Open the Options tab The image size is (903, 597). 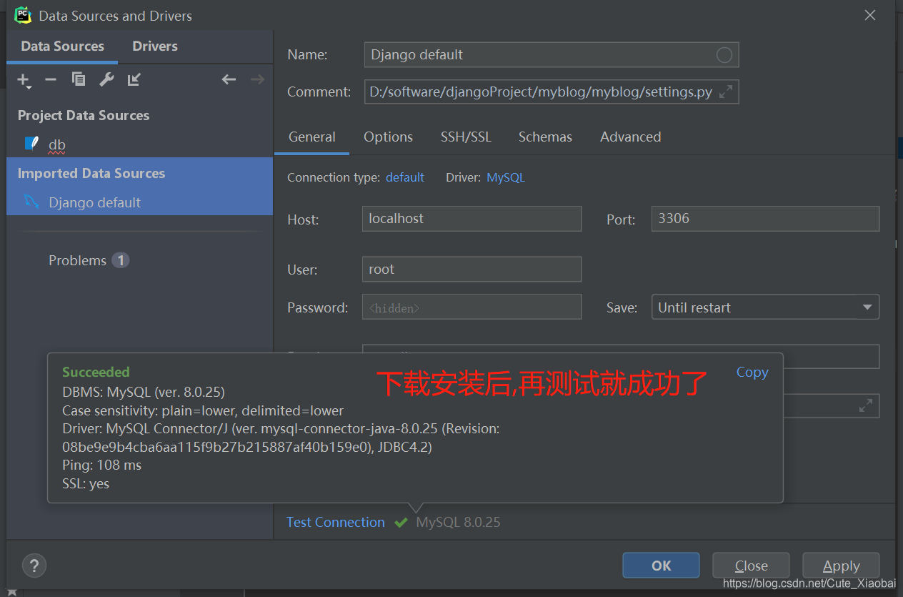pyautogui.click(x=388, y=137)
